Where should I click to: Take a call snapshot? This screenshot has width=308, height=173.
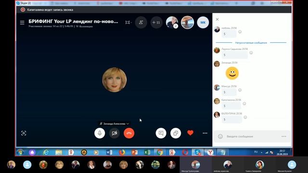point(24,133)
